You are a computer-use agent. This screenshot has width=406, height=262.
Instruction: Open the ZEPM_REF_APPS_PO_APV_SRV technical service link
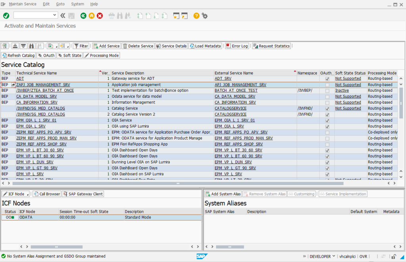pos(44,132)
